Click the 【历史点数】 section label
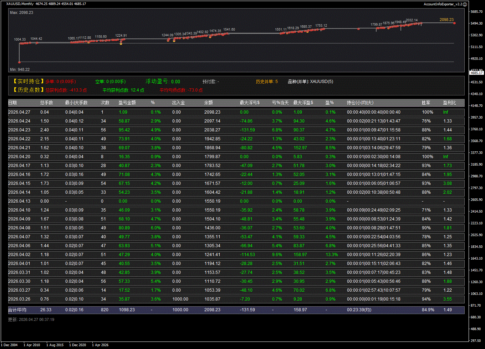This screenshot has width=485, height=349. (29, 90)
